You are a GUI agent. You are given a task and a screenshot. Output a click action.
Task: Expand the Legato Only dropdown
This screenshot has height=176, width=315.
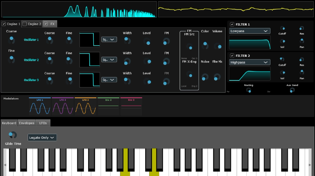click(x=42, y=137)
